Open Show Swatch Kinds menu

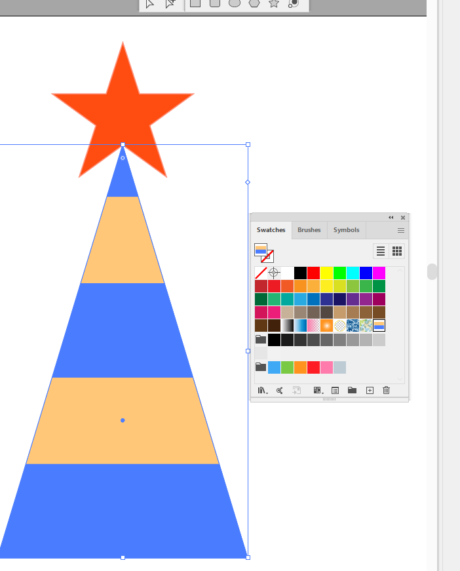click(x=318, y=390)
